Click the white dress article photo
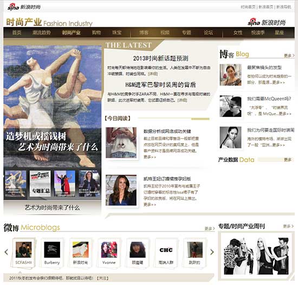This screenshot has height=285, width=298. coord(121,142)
